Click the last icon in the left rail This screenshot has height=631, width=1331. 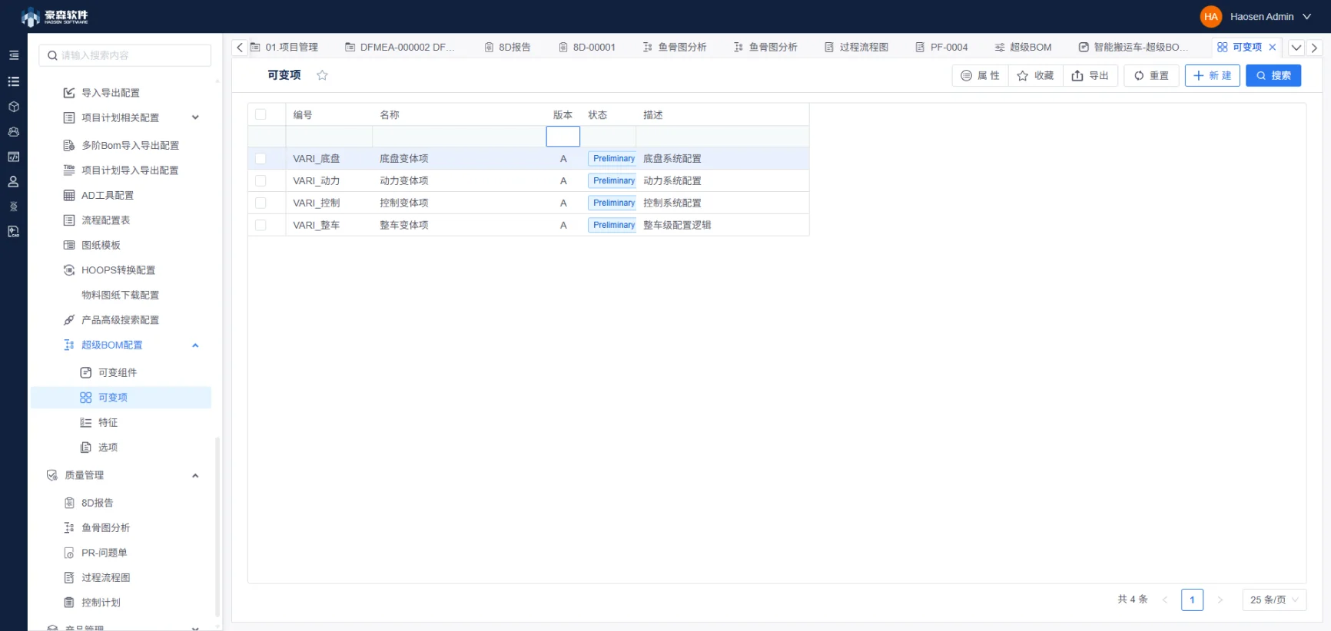(13, 232)
